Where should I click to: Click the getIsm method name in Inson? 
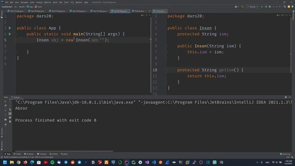coord(226,70)
